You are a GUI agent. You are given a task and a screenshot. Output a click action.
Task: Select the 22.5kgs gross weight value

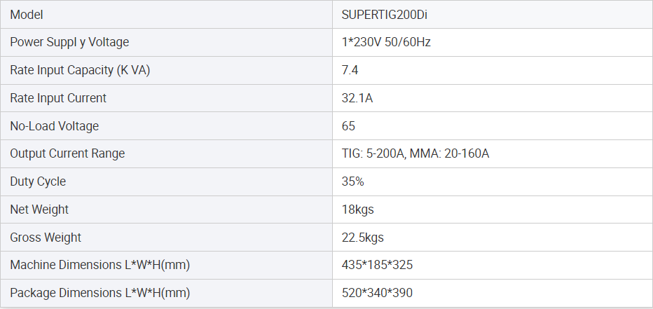363,238
